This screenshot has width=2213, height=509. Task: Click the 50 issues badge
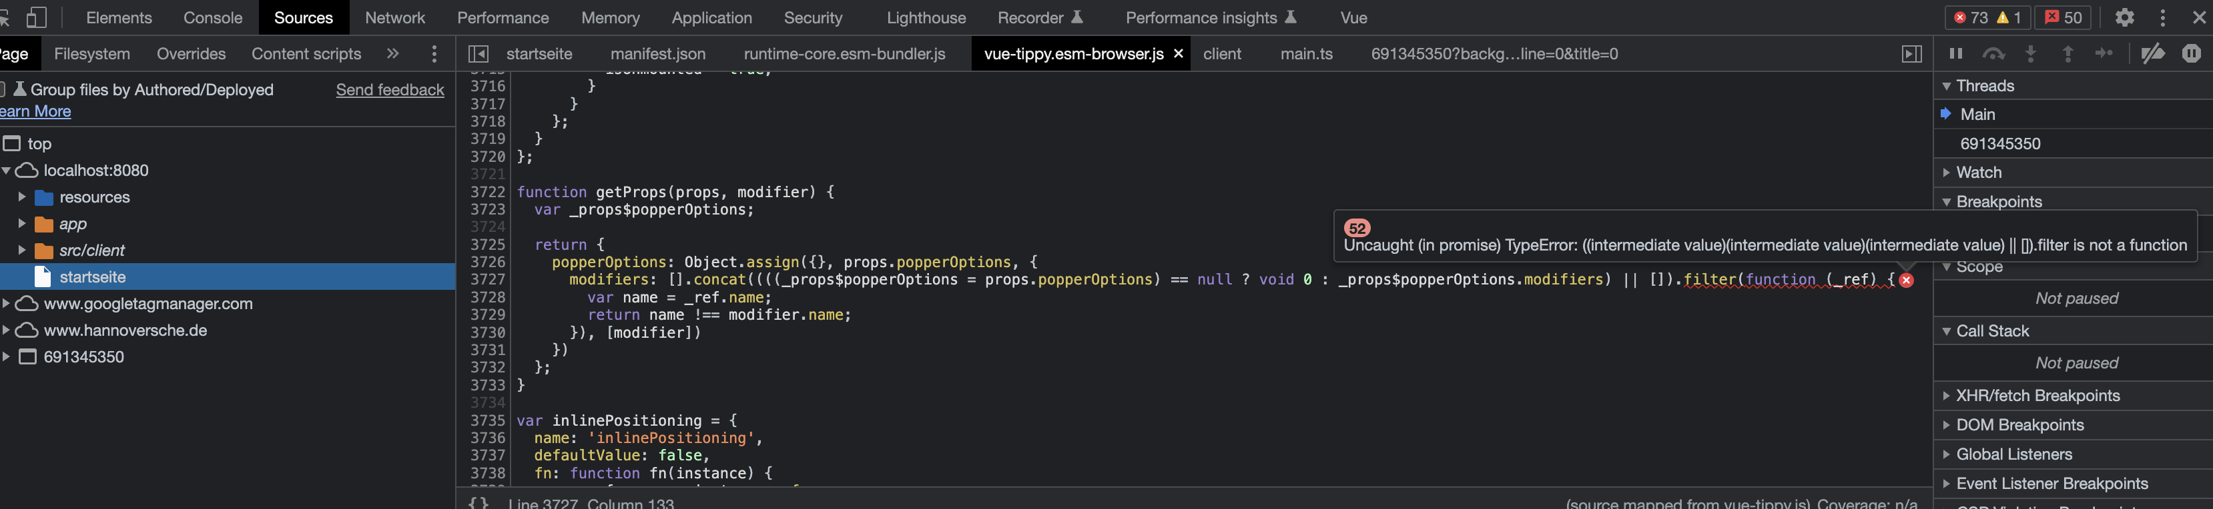click(x=2063, y=17)
